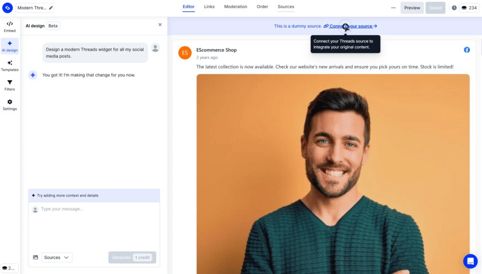Open the Intercom chat bubble
The image size is (482, 274).
point(470,261)
